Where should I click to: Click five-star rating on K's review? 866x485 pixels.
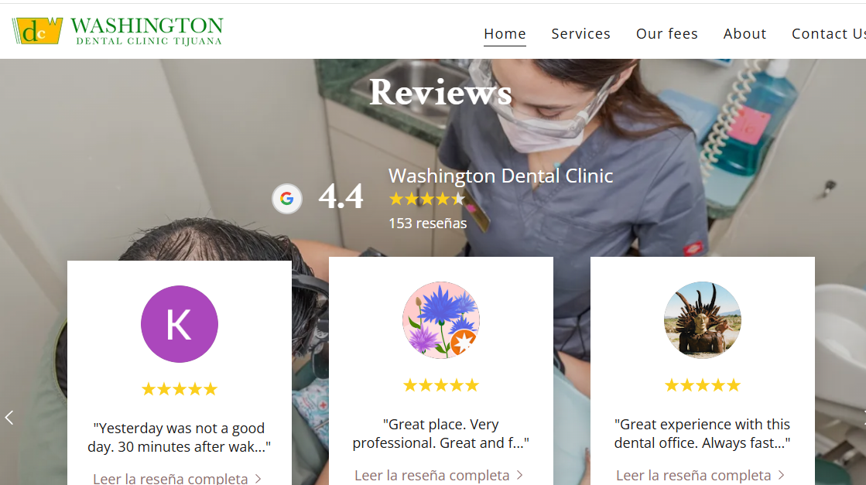[180, 390]
